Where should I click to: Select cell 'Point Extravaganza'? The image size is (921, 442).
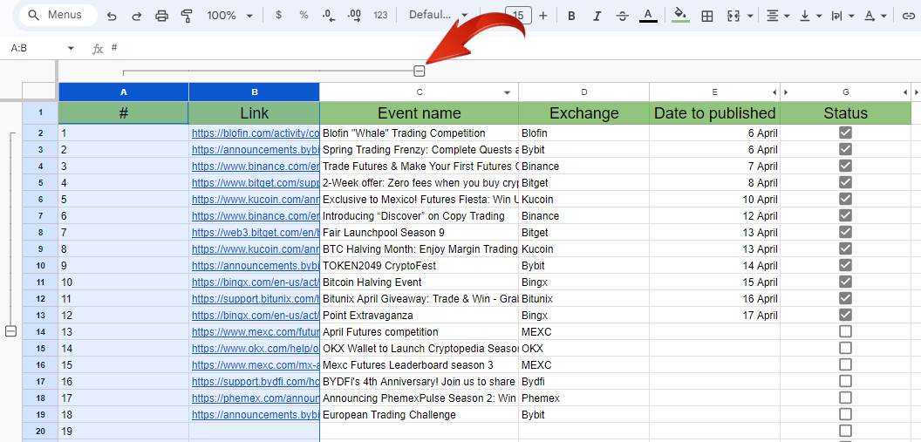[420, 316]
